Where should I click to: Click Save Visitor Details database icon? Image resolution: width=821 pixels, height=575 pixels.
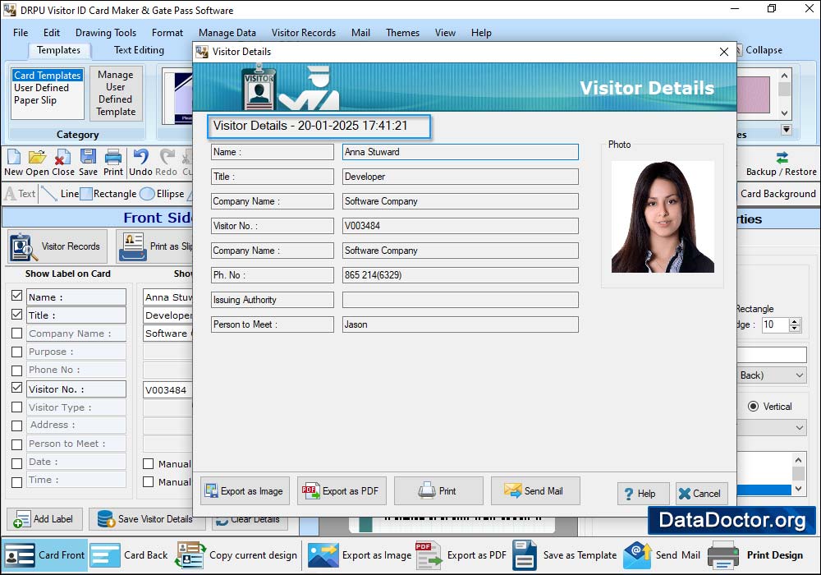coord(106,518)
